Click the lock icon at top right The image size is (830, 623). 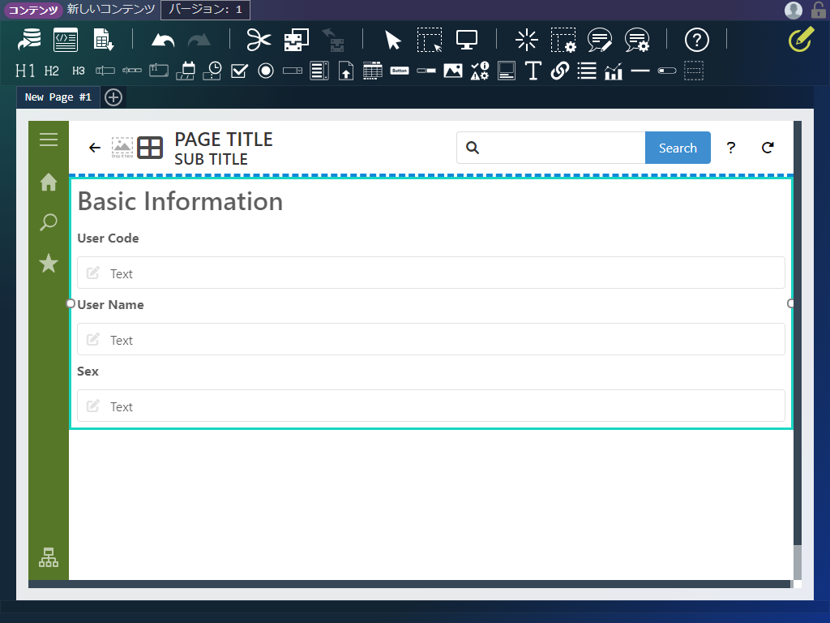[818, 10]
